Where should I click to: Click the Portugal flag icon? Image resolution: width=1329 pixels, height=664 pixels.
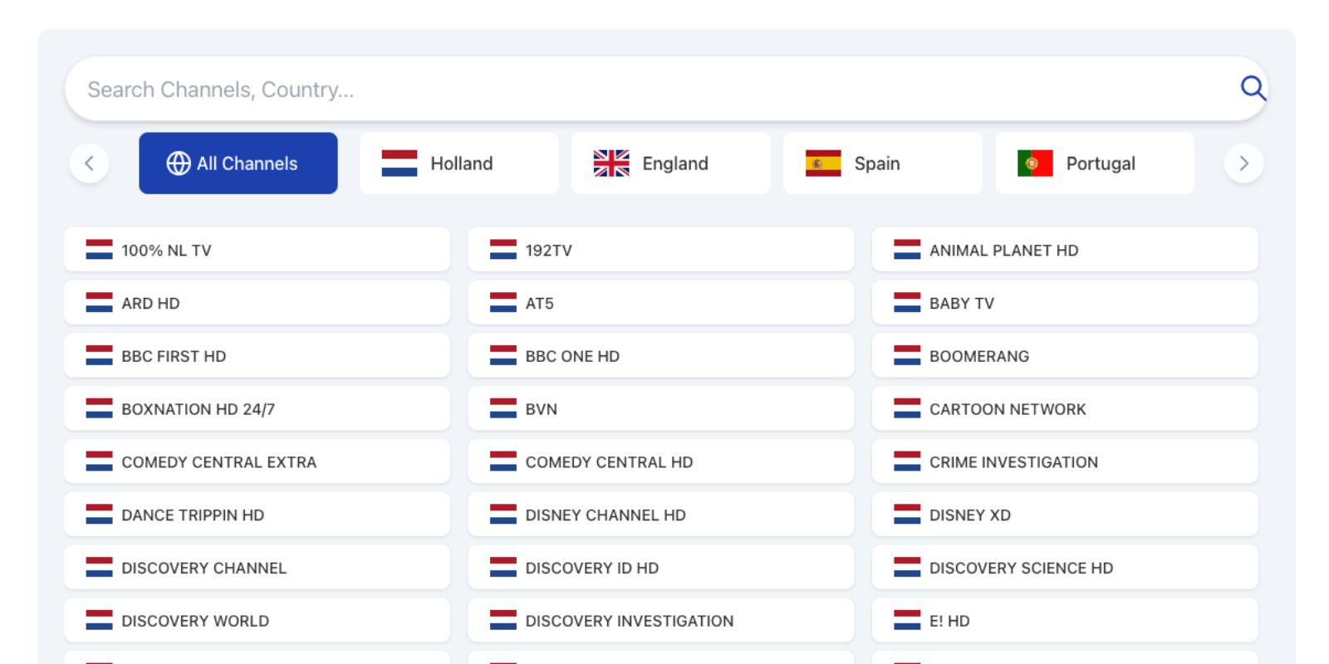[x=1035, y=164]
